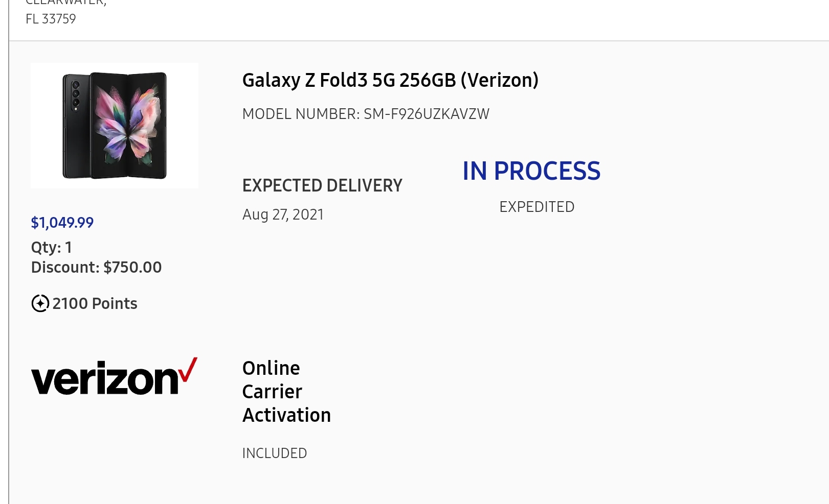Click the 2100 Points label
This screenshot has height=504, width=829.
coord(95,303)
